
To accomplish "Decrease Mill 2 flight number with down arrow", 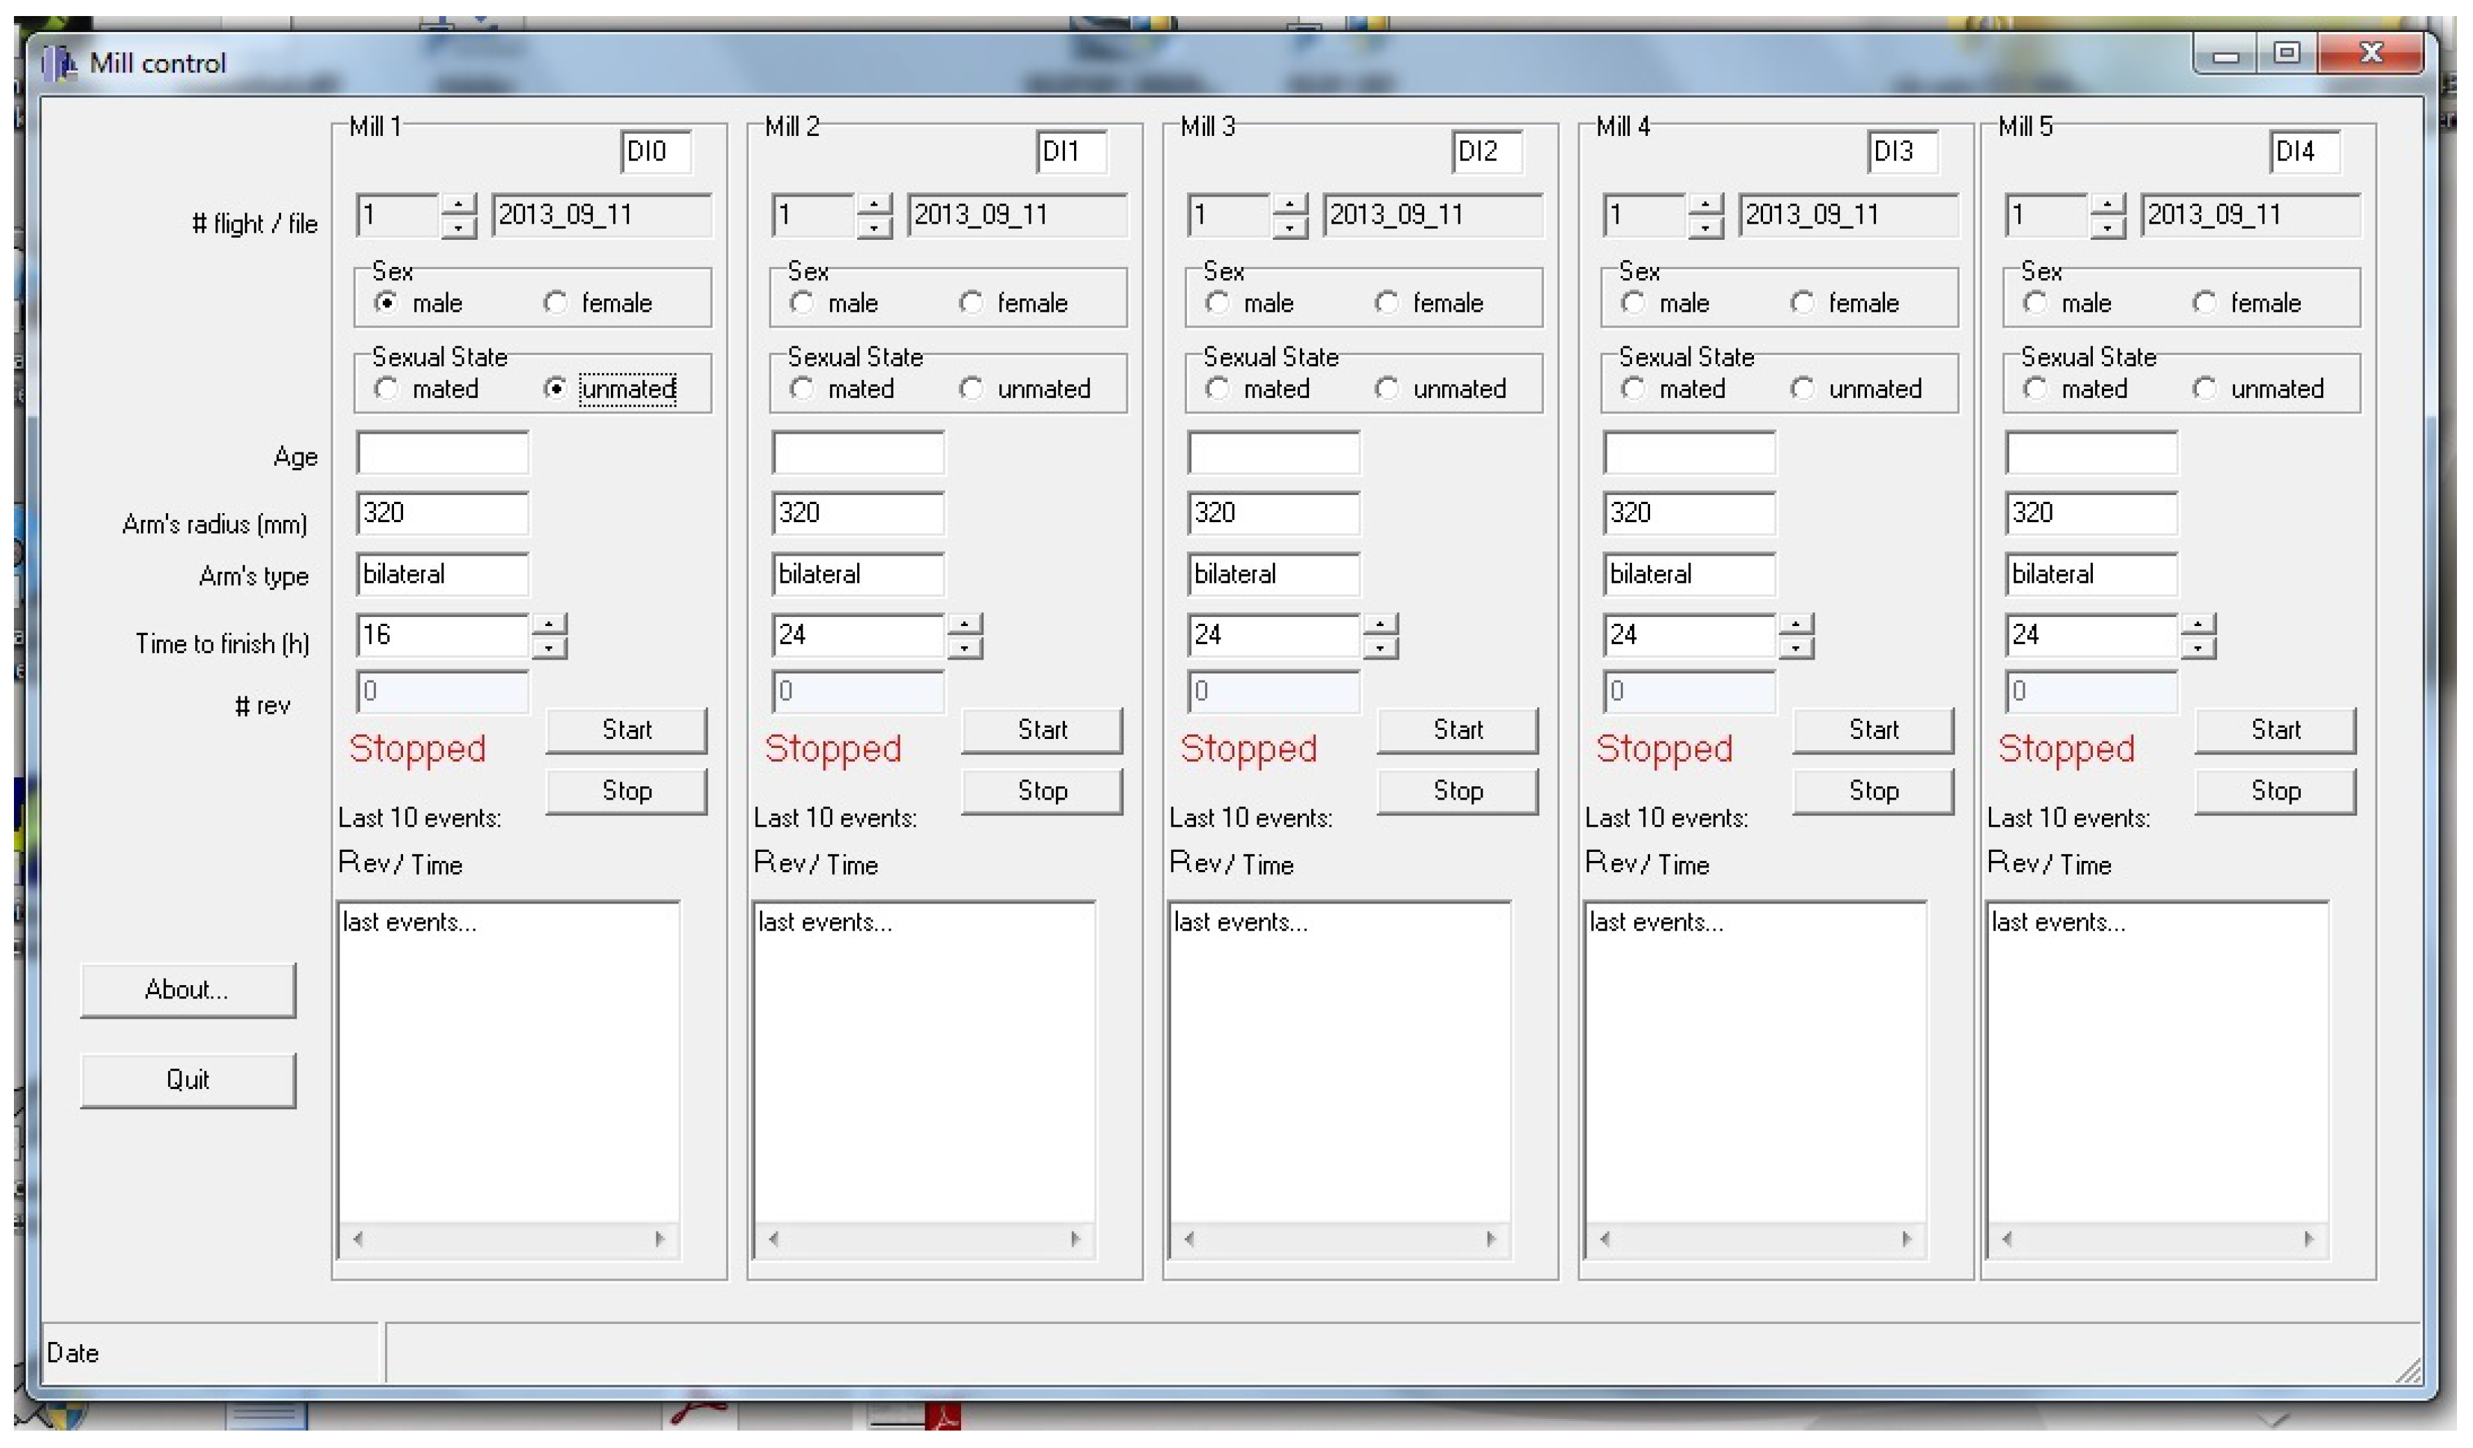I will click(875, 227).
